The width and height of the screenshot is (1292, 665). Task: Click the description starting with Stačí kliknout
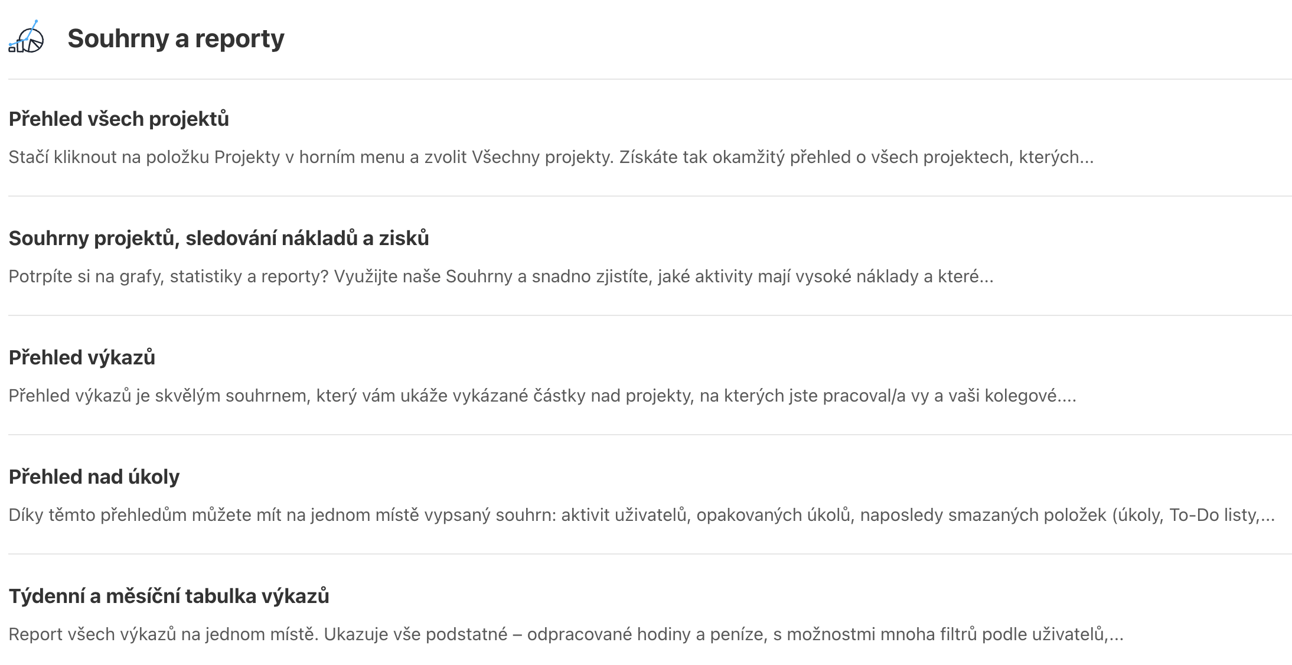click(x=551, y=157)
